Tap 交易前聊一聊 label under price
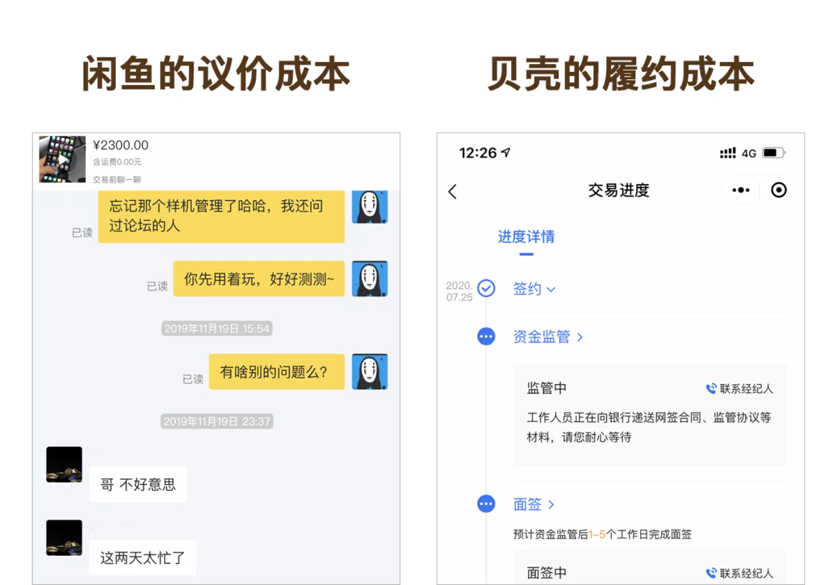The image size is (837, 585). point(117,179)
